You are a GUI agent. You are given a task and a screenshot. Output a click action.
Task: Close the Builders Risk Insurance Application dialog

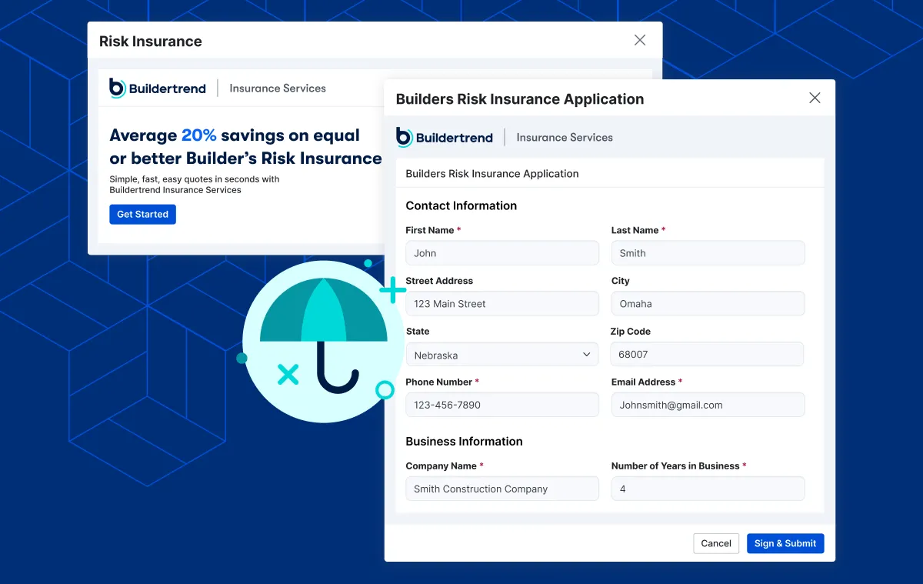click(x=815, y=98)
